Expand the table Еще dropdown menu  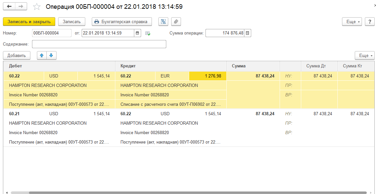click(365, 56)
